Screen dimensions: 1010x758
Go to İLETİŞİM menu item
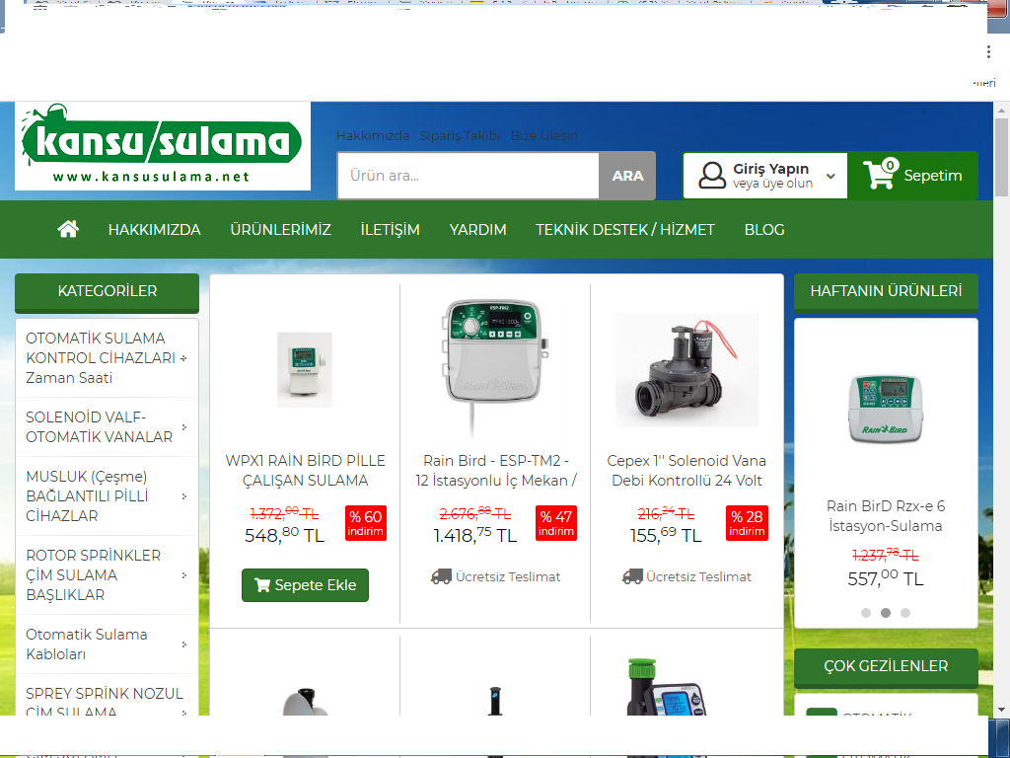pos(391,229)
